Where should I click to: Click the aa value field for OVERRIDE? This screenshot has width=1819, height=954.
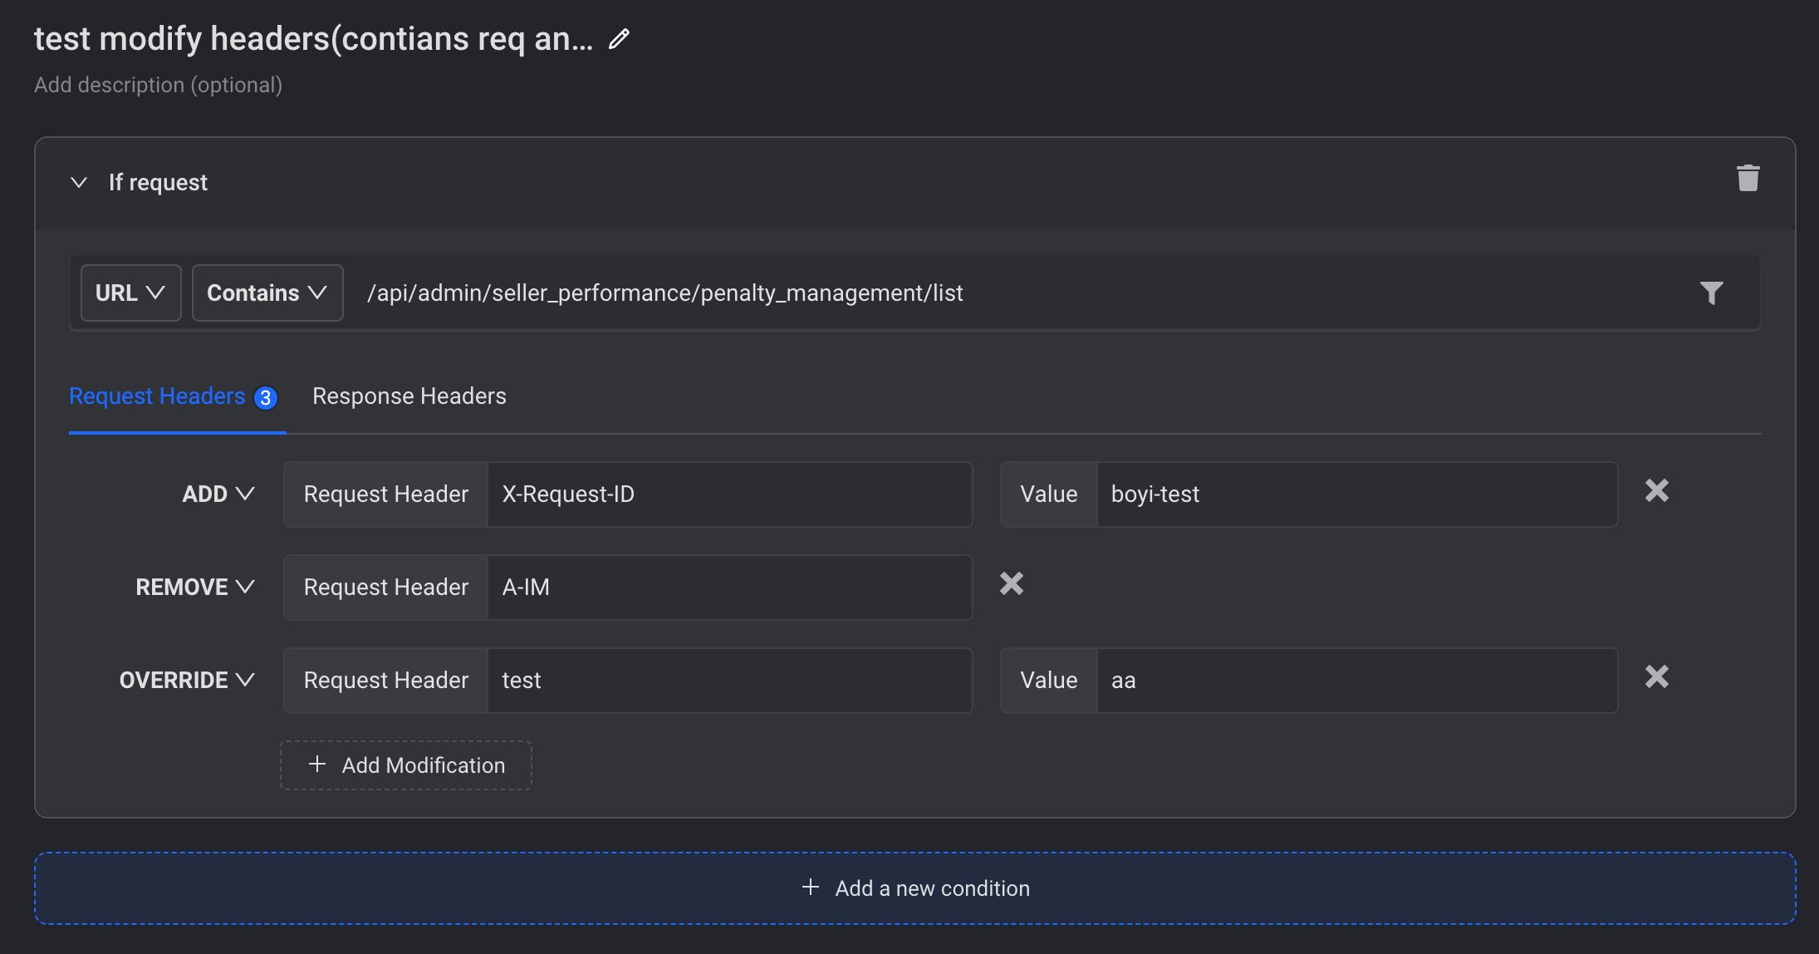coord(1356,681)
